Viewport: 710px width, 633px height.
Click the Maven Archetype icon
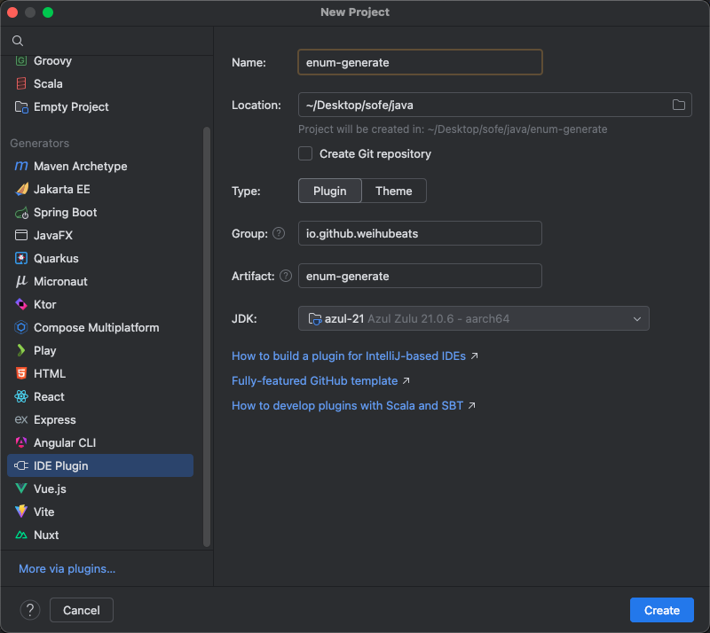click(x=20, y=166)
